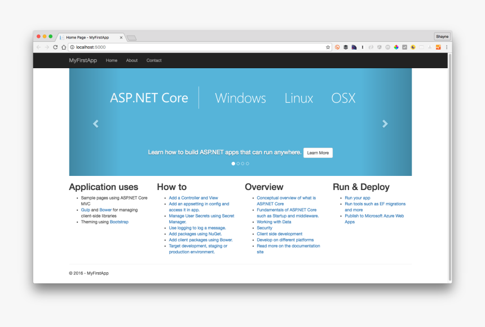Screen dimensions: 485x327
Task: Open the Gulp link
Action: point(85,210)
